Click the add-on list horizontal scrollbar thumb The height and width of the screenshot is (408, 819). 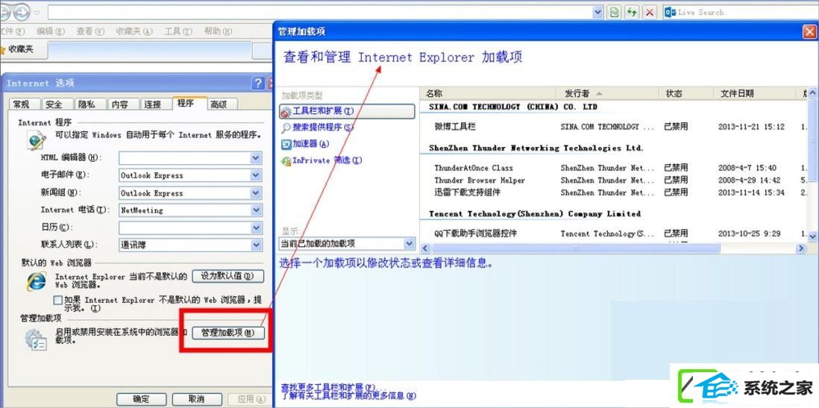576,248
